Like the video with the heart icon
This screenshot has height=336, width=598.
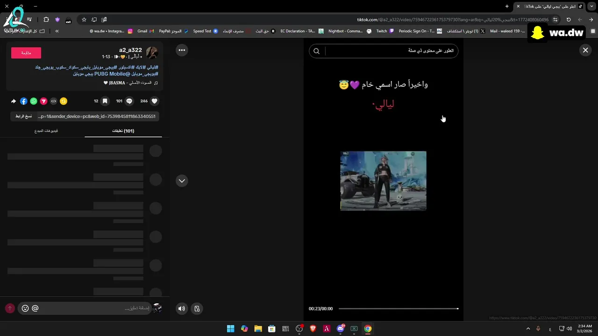pyautogui.click(x=154, y=101)
